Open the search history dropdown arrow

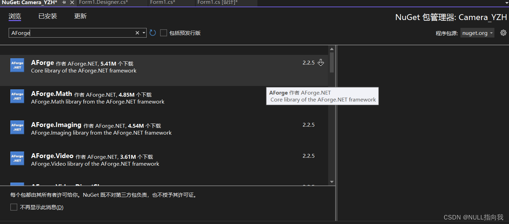pos(144,32)
